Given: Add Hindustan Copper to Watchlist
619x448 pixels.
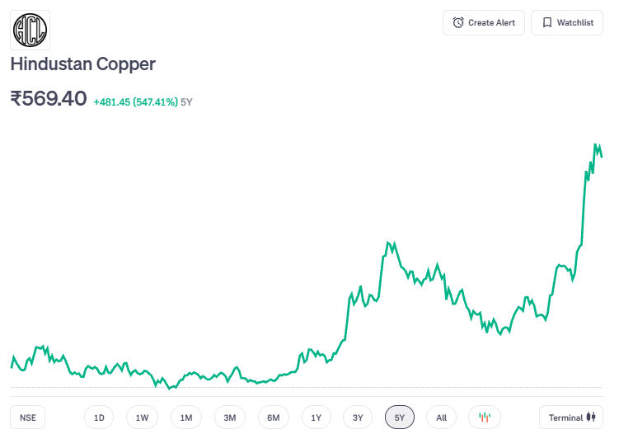Looking at the screenshot, I should pyautogui.click(x=567, y=22).
